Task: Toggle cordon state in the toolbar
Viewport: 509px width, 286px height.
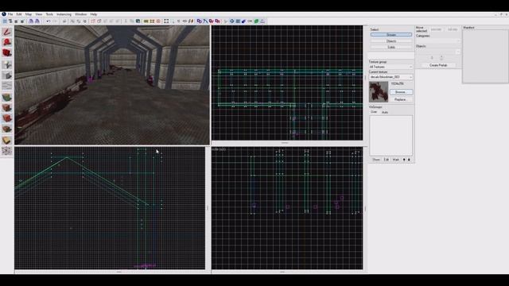Action: coord(146,21)
